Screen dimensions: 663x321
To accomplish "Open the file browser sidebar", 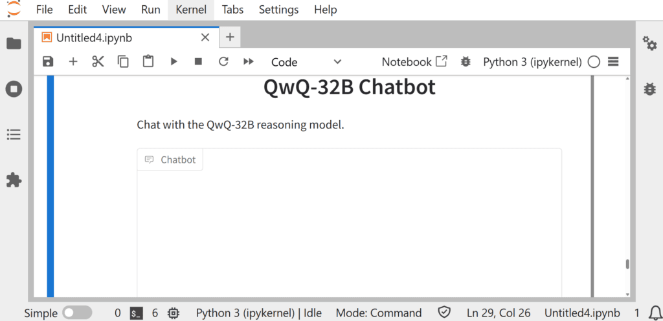I will click(14, 44).
